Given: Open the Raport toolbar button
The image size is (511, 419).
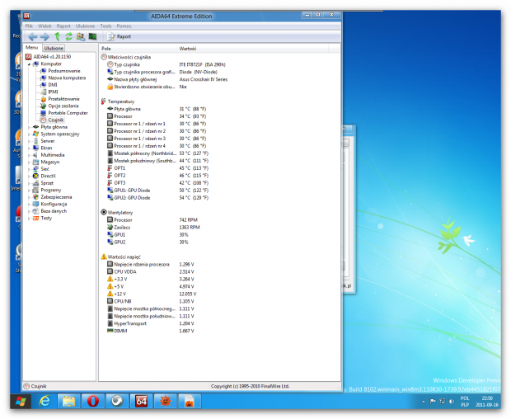Looking at the screenshot, I should [x=120, y=36].
